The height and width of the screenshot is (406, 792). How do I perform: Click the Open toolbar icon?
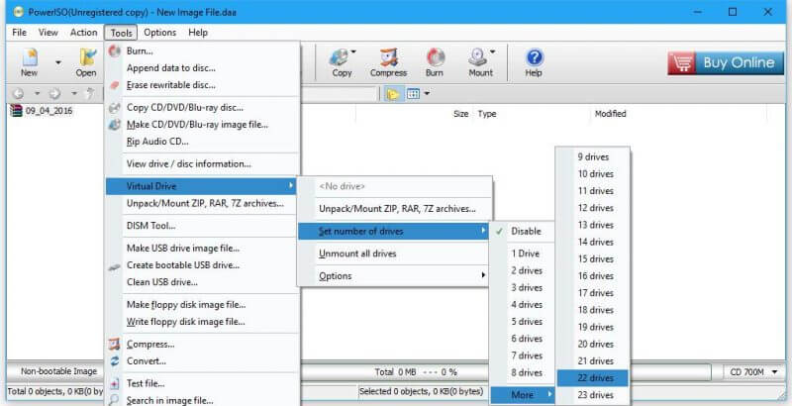[86, 61]
